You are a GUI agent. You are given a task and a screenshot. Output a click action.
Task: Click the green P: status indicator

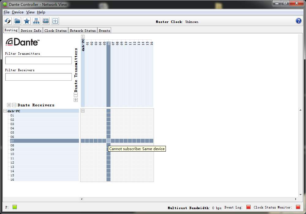14,207
